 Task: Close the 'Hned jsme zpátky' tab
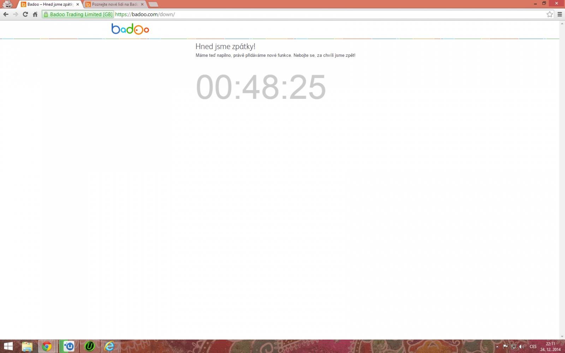click(78, 5)
